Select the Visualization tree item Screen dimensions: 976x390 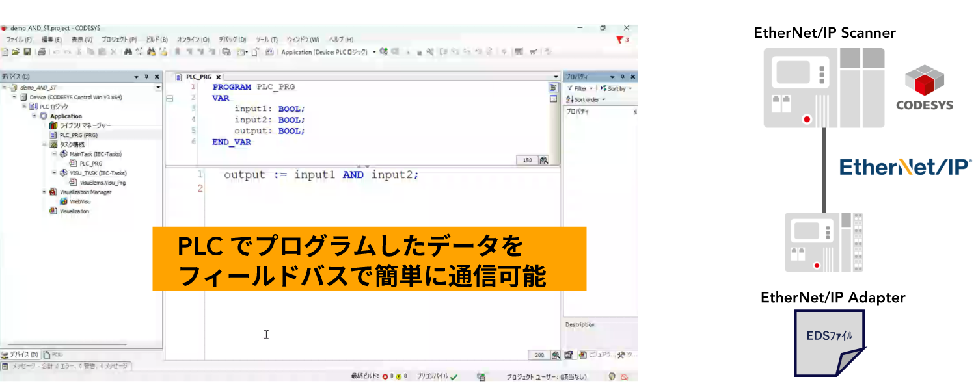click(74, 211)
